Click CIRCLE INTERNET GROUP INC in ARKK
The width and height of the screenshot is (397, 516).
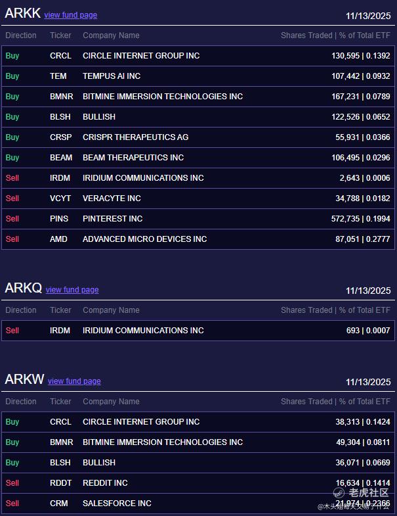coord(141,56)
